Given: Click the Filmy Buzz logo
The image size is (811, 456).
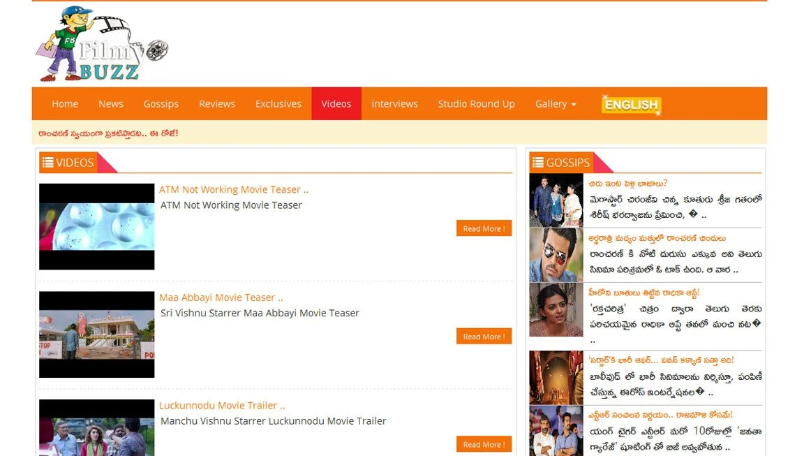Looking at the screenshot, I should [x=101, y=44].
